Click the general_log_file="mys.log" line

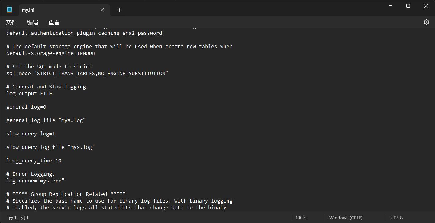tap(46, 120)
